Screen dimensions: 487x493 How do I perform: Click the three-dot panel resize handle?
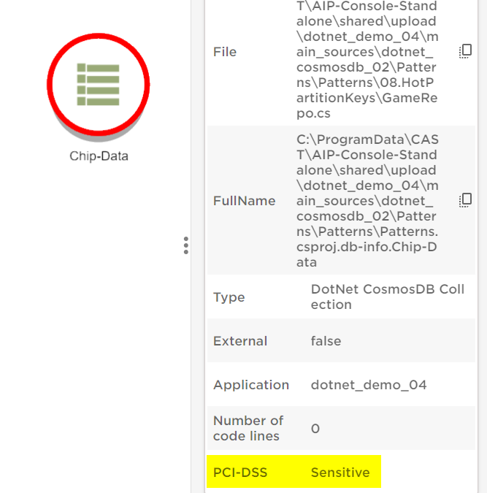[x=186, y=245]
